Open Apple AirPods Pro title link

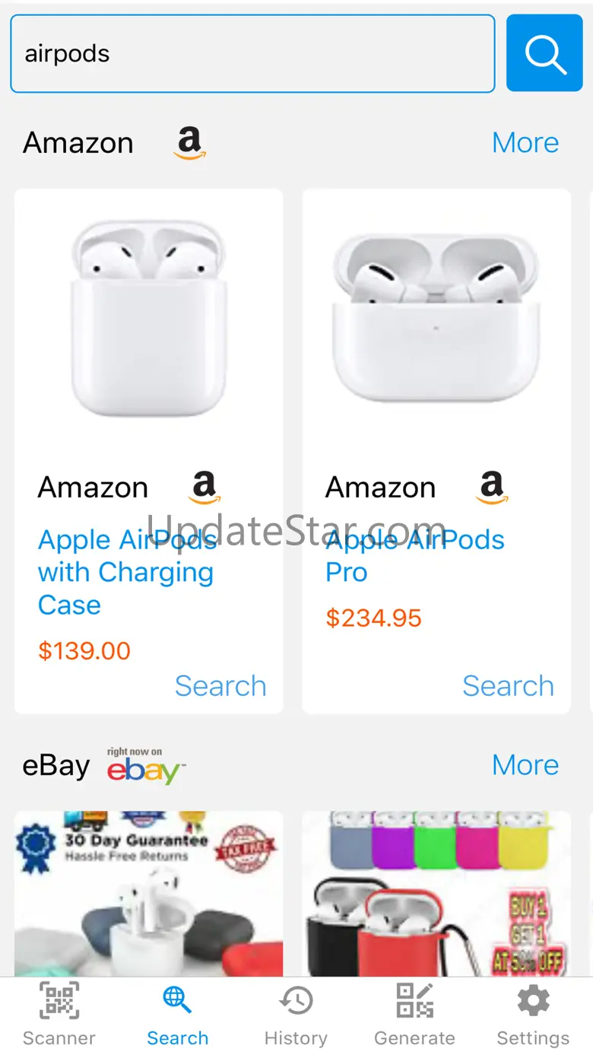(x=415, y=556)
